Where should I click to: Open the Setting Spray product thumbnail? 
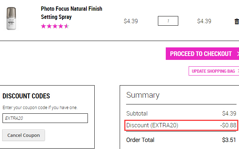tap(11, 19)
